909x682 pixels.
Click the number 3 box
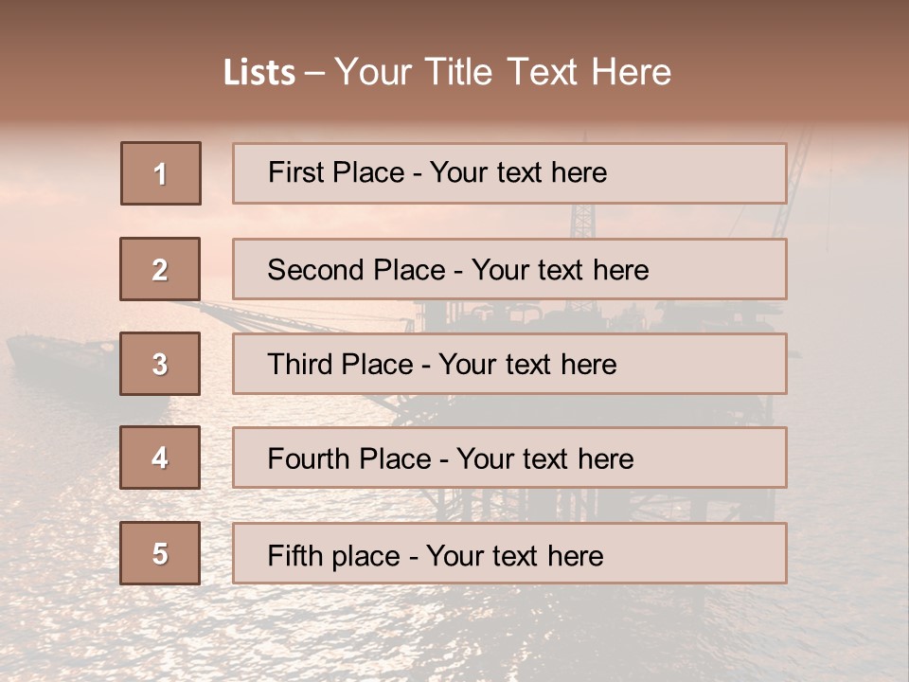tap(160, 364)
